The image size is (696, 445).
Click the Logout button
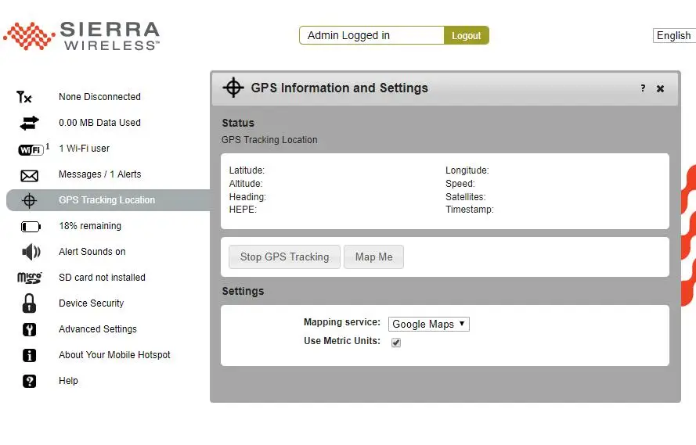[x=466, y=35]
